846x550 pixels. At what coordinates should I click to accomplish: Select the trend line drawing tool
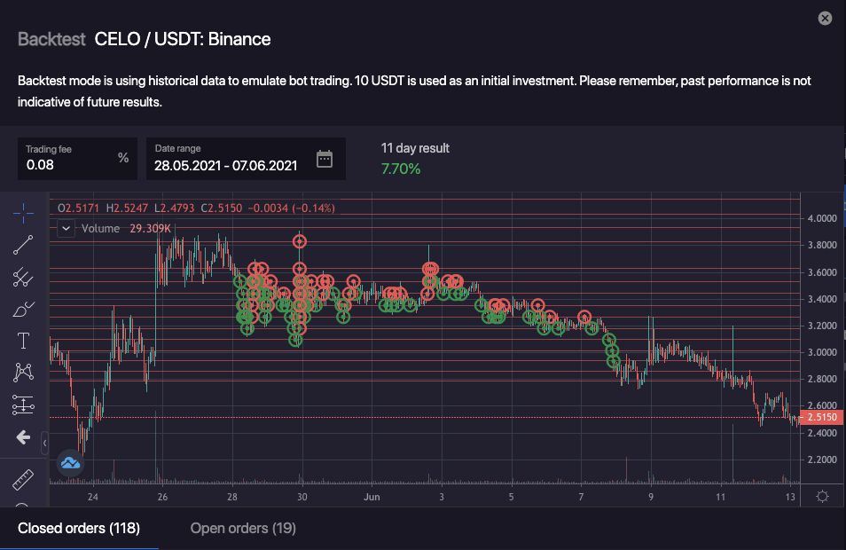(x=23, y=246)
